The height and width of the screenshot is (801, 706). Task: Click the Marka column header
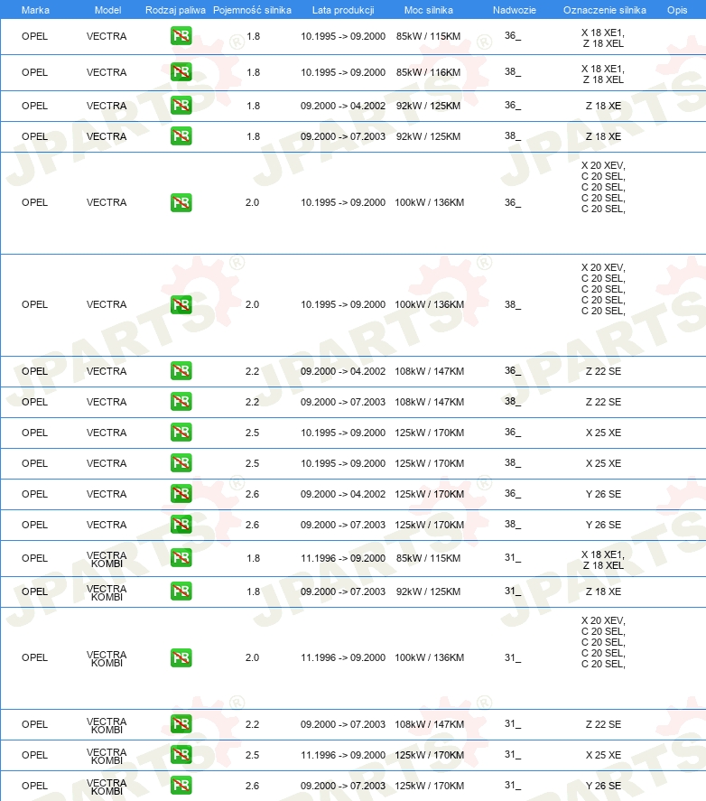[35, 10]
